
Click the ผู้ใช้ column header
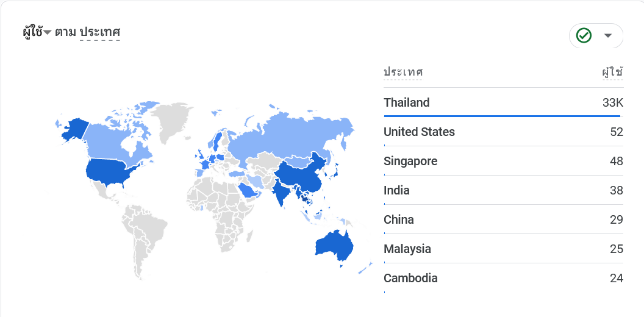pyautogui.click(x=613, y=73)
